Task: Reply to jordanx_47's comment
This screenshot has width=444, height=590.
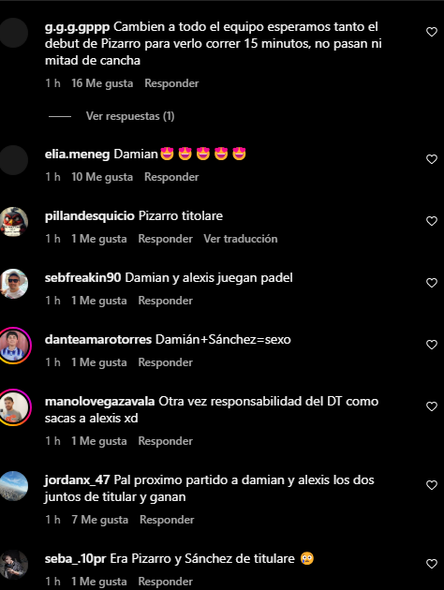Action: coord(167,520)
